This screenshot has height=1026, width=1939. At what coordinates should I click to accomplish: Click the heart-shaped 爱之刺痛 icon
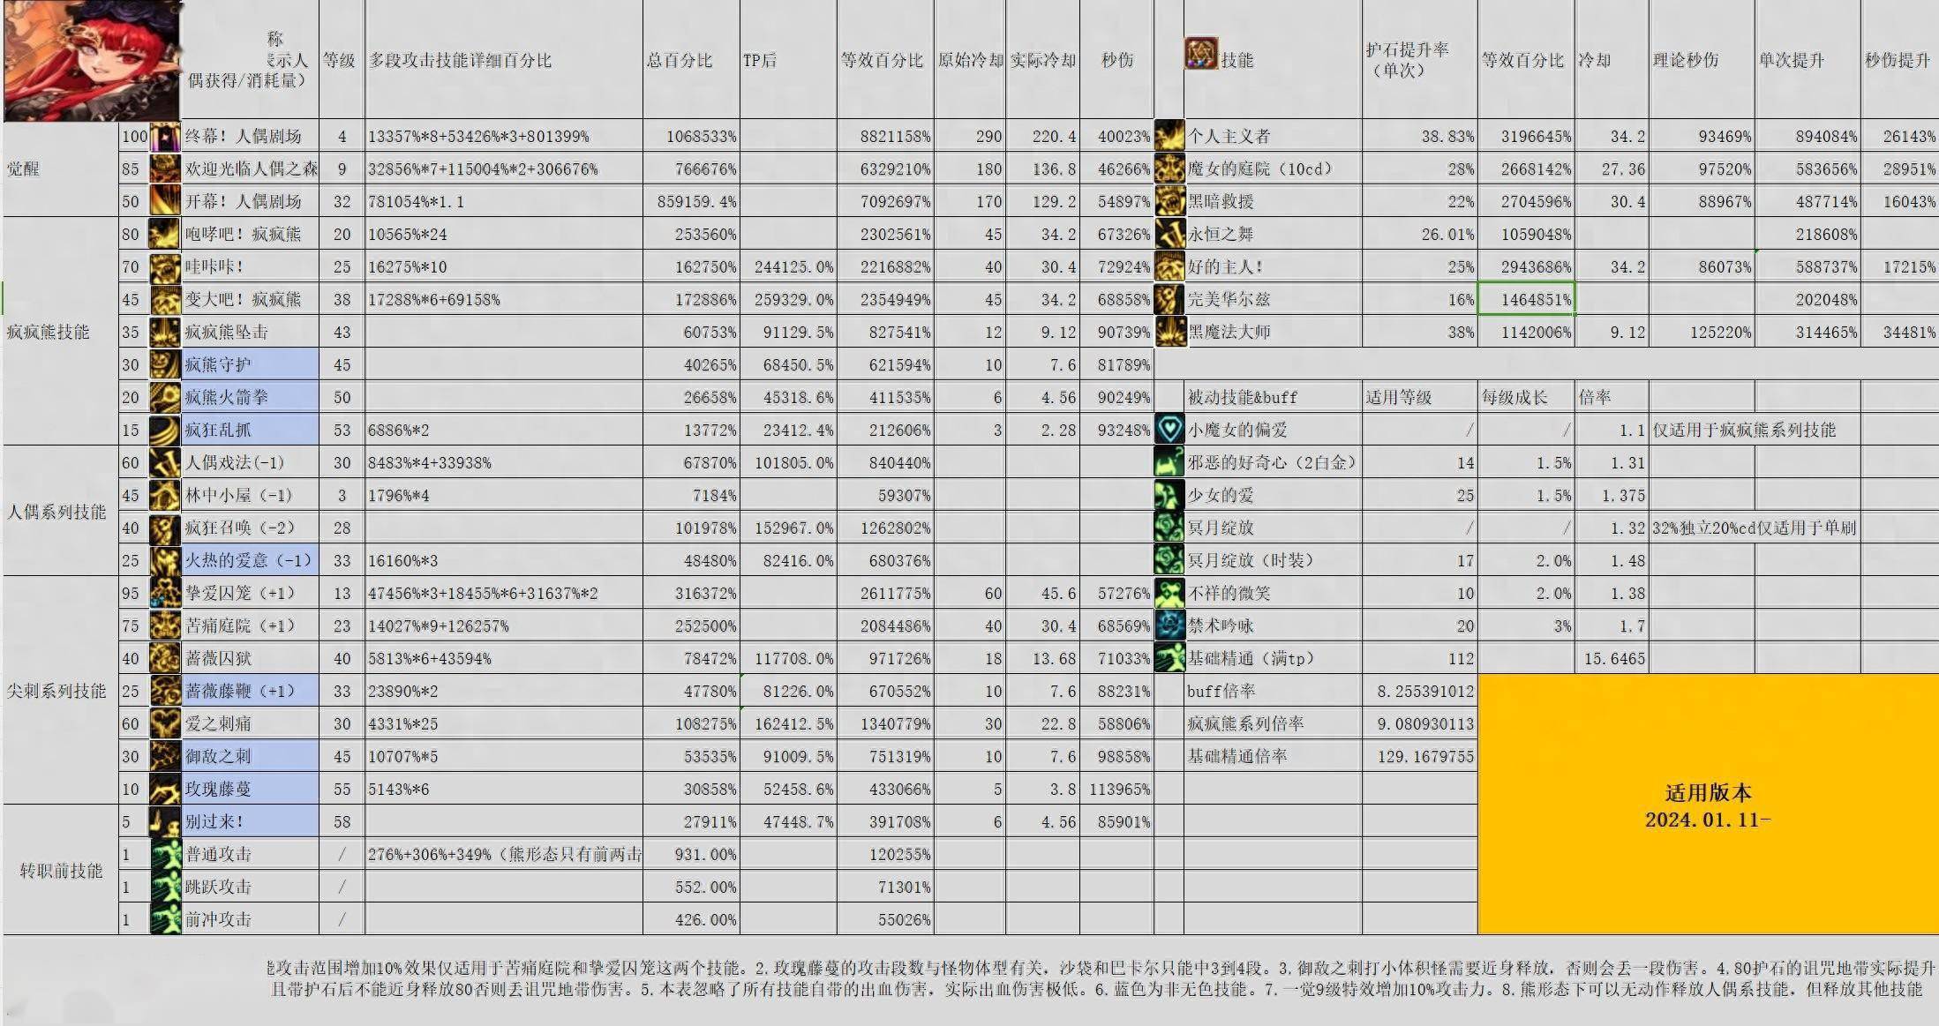165,723
